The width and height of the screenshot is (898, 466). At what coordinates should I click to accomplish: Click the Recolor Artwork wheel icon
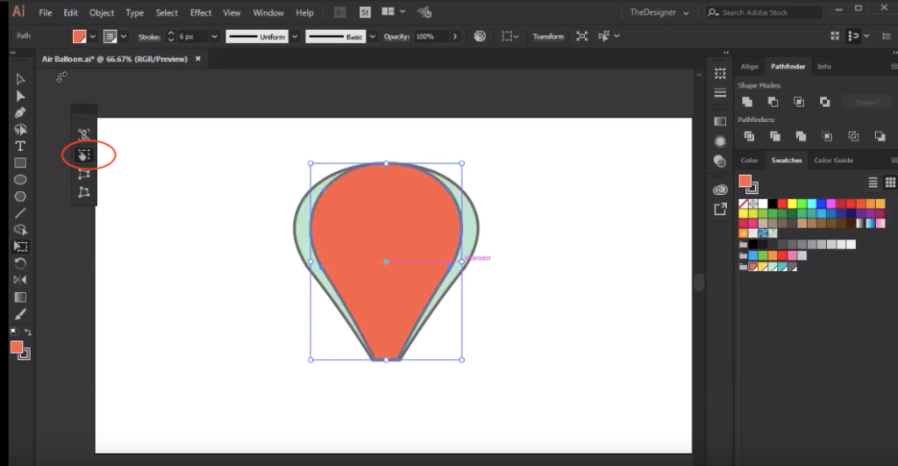480,36
